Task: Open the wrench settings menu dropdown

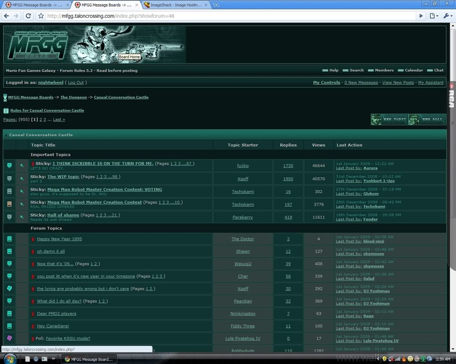Action: coord(448,16)
